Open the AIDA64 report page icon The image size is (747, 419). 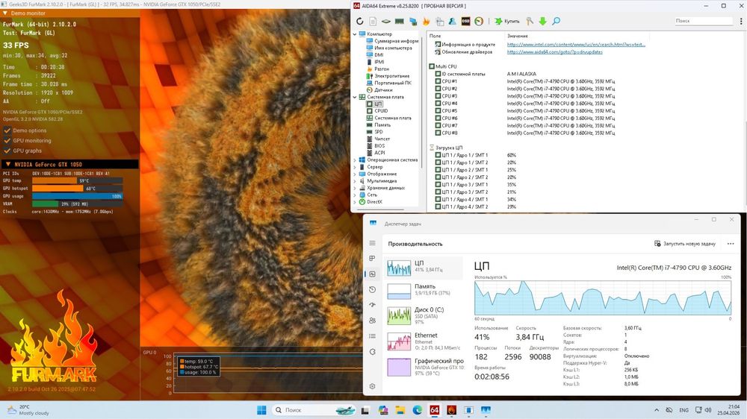[373, 21]
